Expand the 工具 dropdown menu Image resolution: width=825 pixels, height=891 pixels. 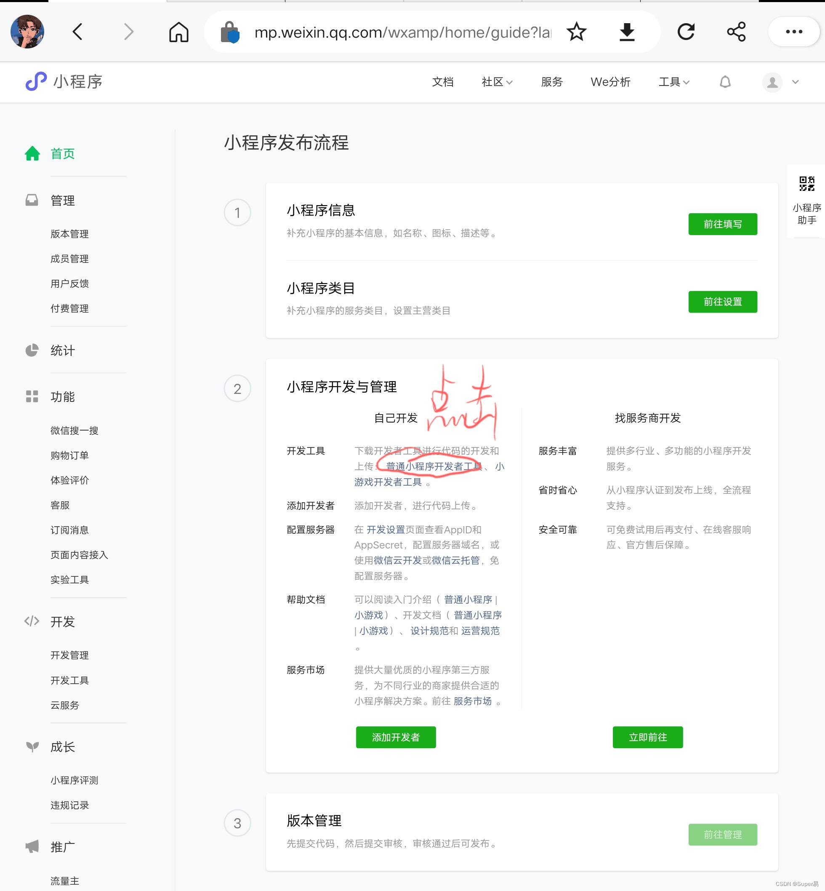(x=673, y=82)
